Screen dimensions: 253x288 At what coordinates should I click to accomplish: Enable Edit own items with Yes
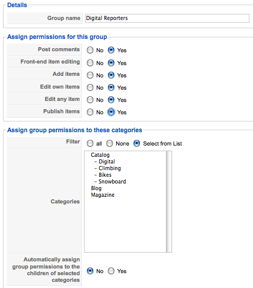click(x=111, y=88)
